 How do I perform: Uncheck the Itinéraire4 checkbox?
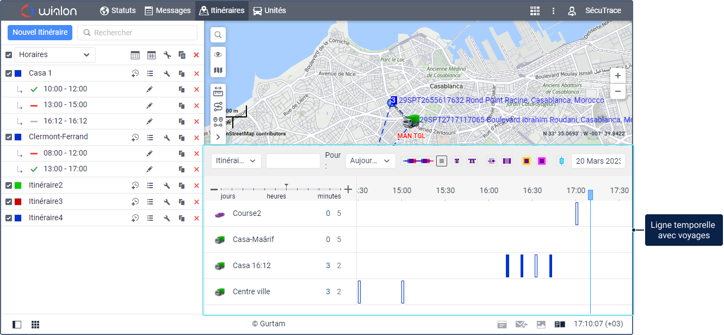click(x=9, y=218)
